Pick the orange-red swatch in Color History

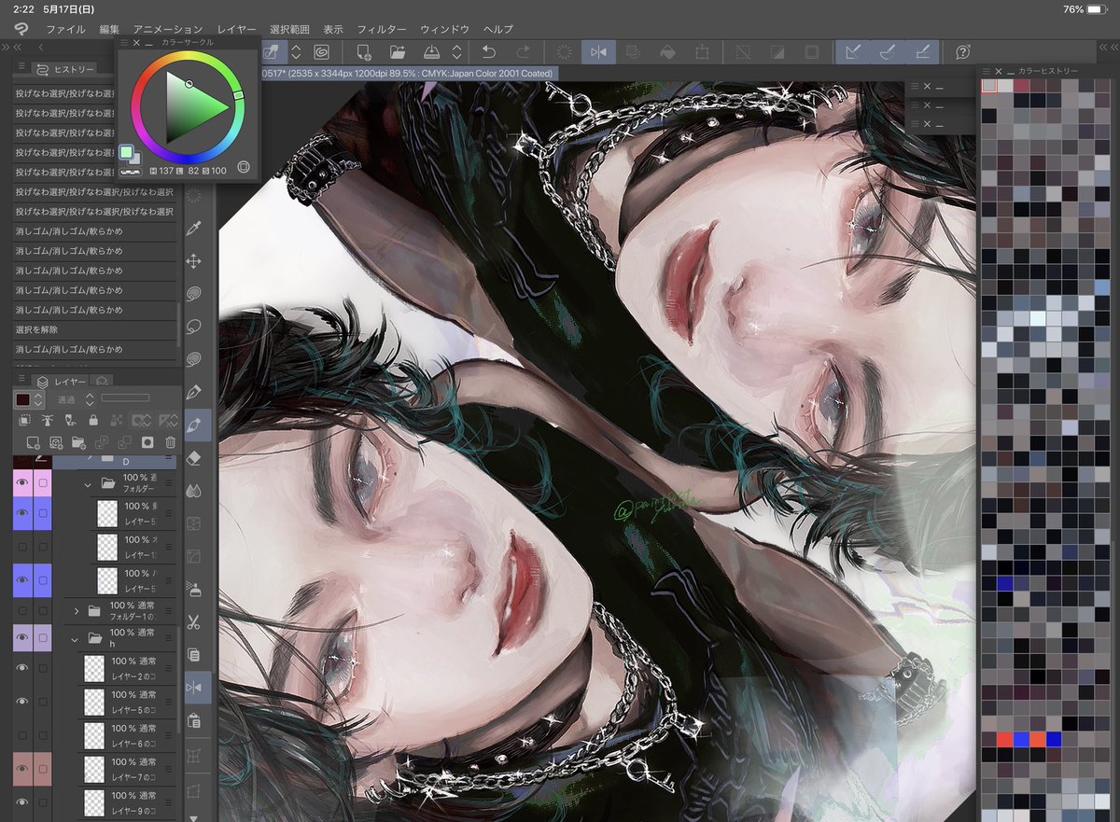tap(1036, 739)
